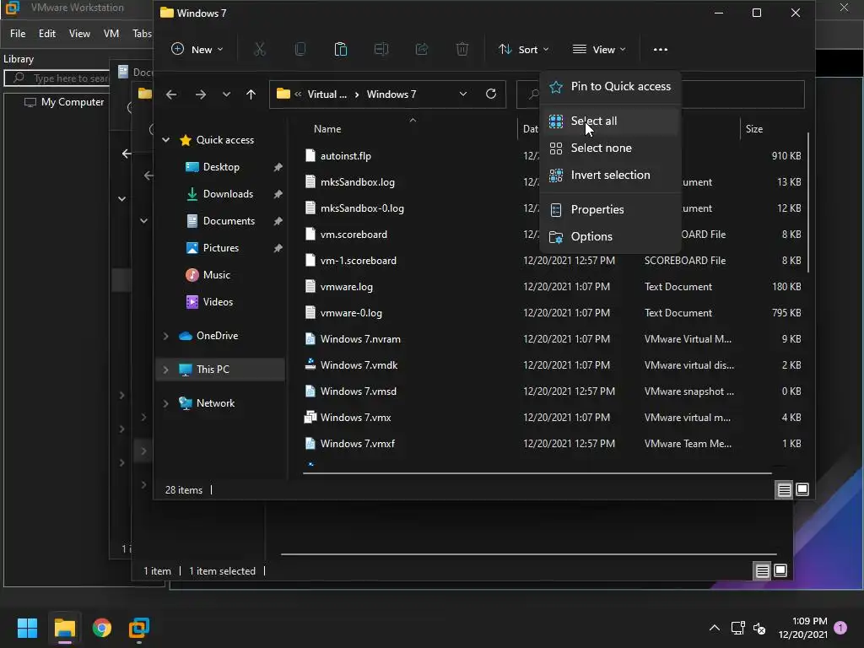The width and height of the screenshot is (864, 648).
Task: Open Pictures in Quick access
Action: (220, 248)
